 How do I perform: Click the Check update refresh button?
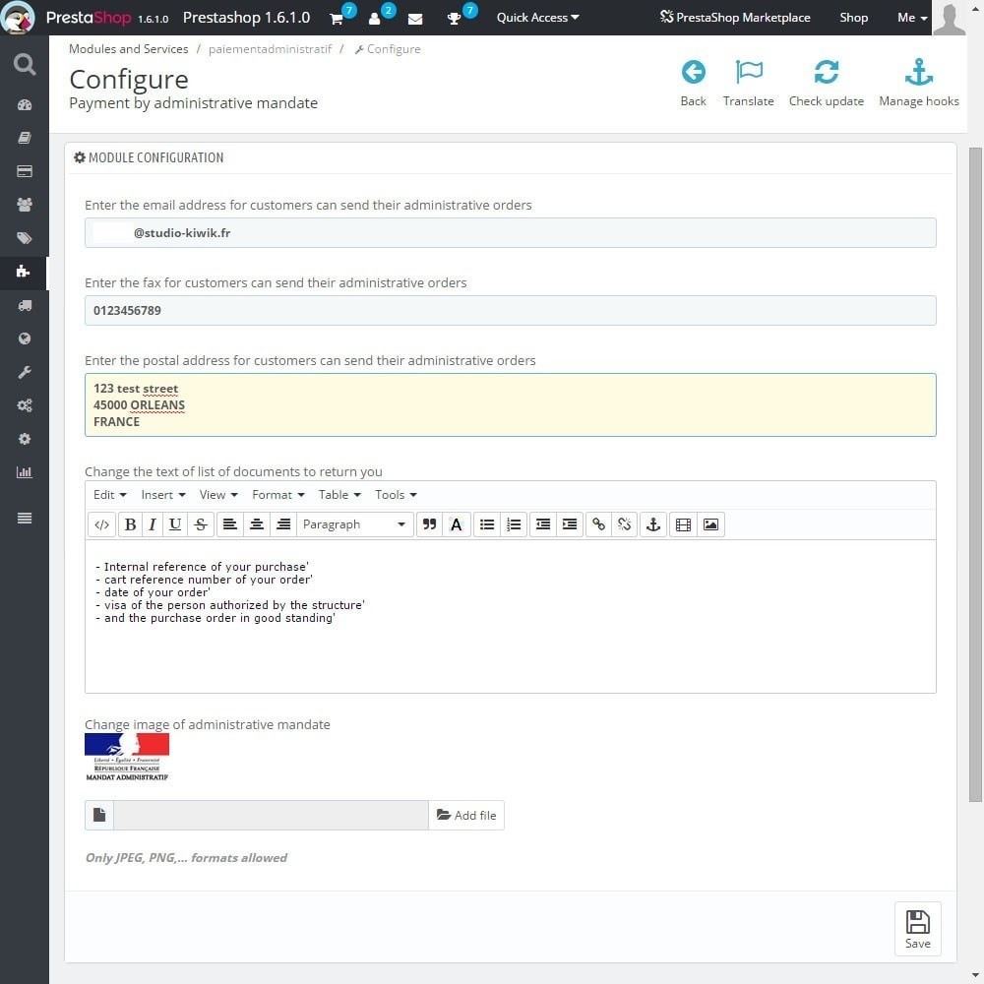point(826,83)
